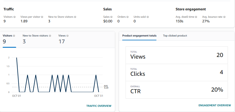Switch chart to the Views tab showing 17
Image resolution: width=235 pixels, height=112 pixels.
point(63,40)
